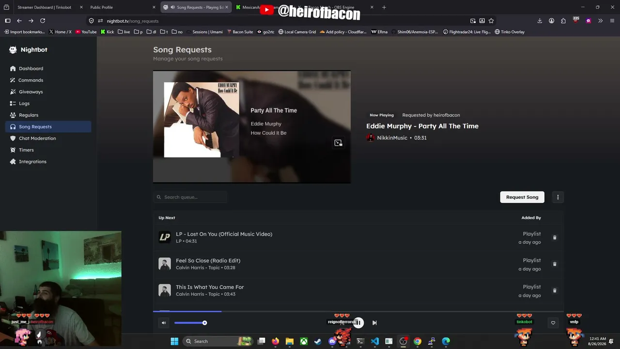
Task: Open the browser sidebar toggle icon
Action: tap(8, 21)
